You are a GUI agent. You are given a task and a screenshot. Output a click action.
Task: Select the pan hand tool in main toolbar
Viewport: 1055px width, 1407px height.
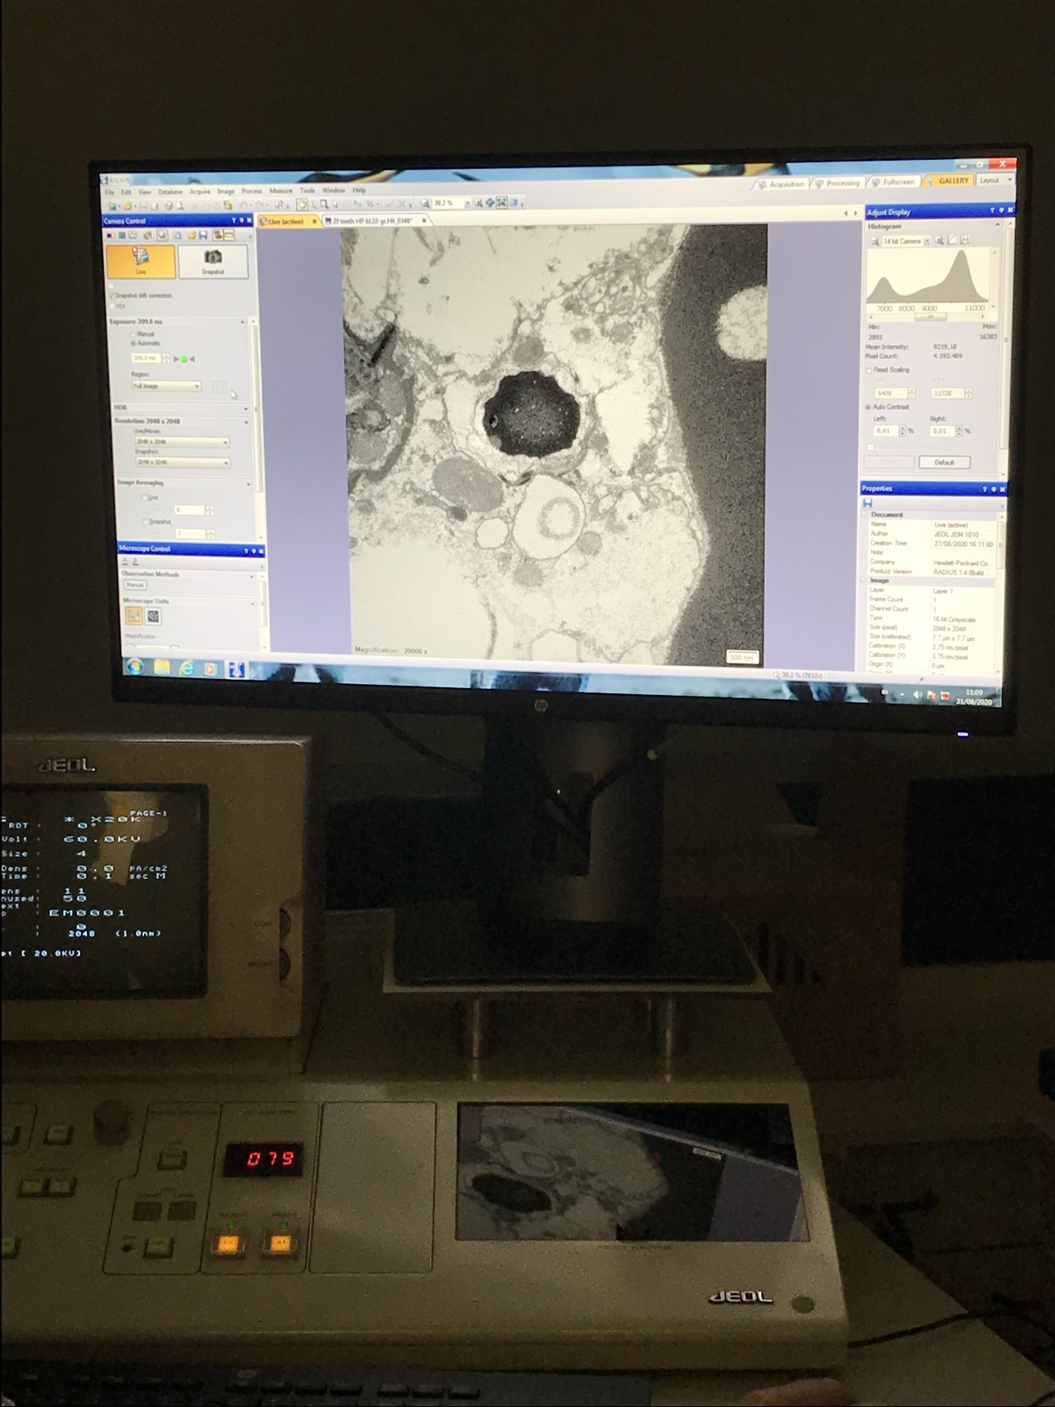tap(302, 204)
